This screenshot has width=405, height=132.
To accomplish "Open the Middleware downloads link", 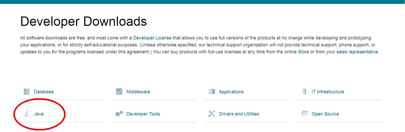I will (138, 92).
